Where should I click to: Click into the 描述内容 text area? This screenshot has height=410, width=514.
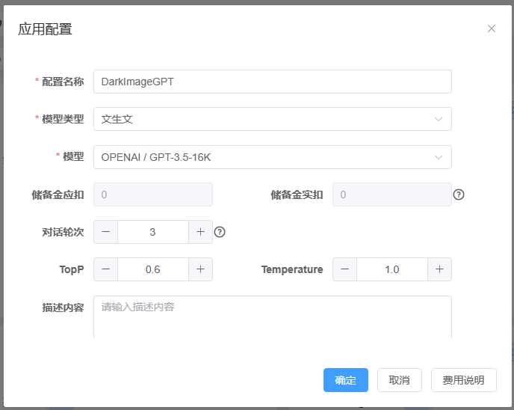point(272,318)
